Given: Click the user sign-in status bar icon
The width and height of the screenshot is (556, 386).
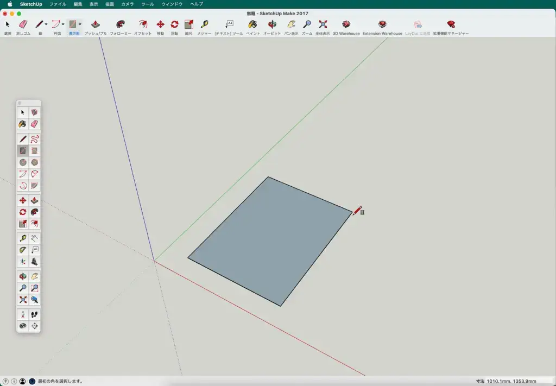Looking at the screenshot, I should coord(23,382).
